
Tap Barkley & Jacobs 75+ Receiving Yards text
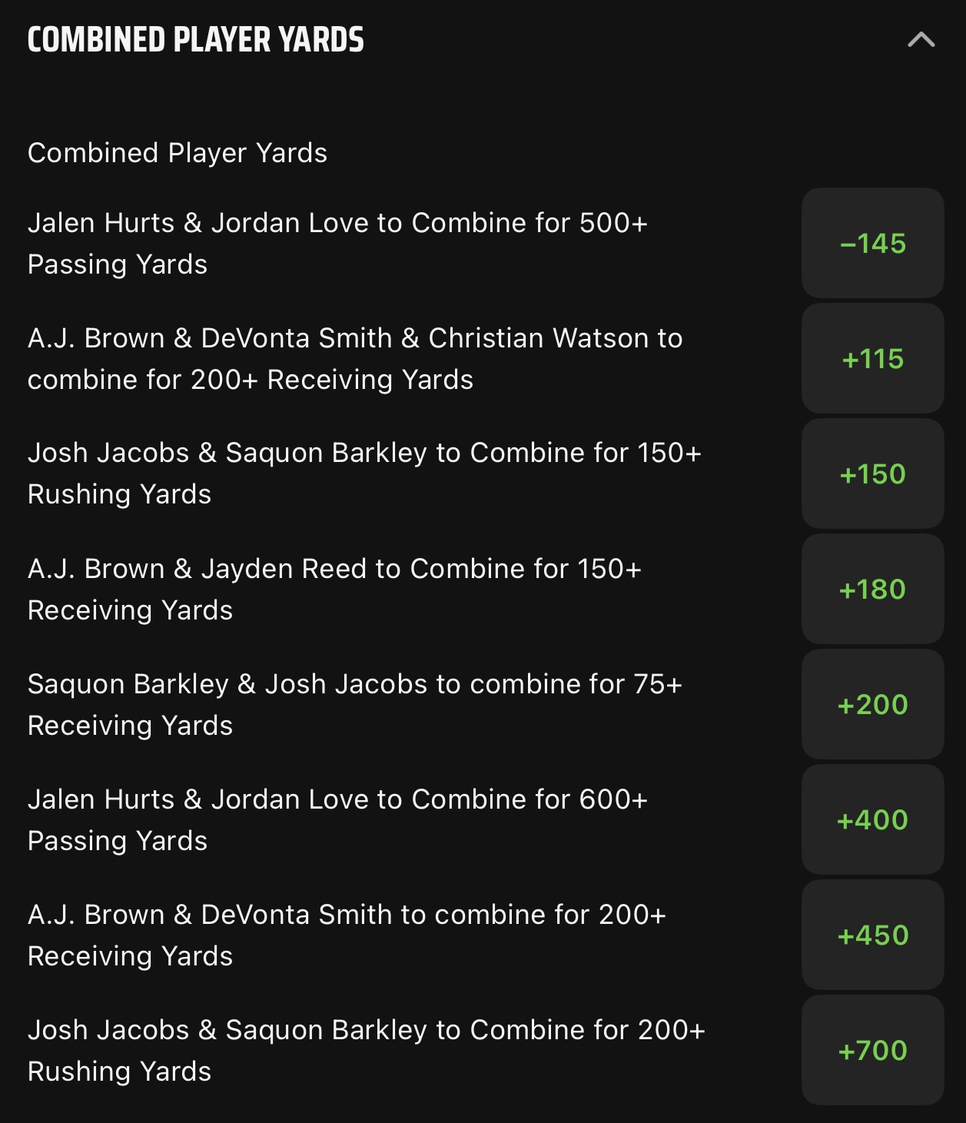point(355,704)
